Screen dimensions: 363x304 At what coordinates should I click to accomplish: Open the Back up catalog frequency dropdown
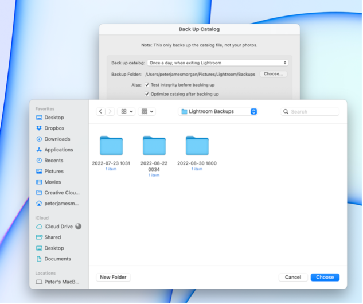[x=217, y=63]
